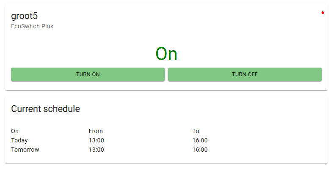Image resolution: width=334 pixels, height=169 pixels.
Task: Click the red status indicator dot
Action: tap(323, 13)
